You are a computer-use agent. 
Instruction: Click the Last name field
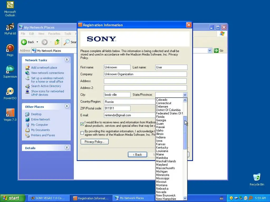click(x=171, y=67)
